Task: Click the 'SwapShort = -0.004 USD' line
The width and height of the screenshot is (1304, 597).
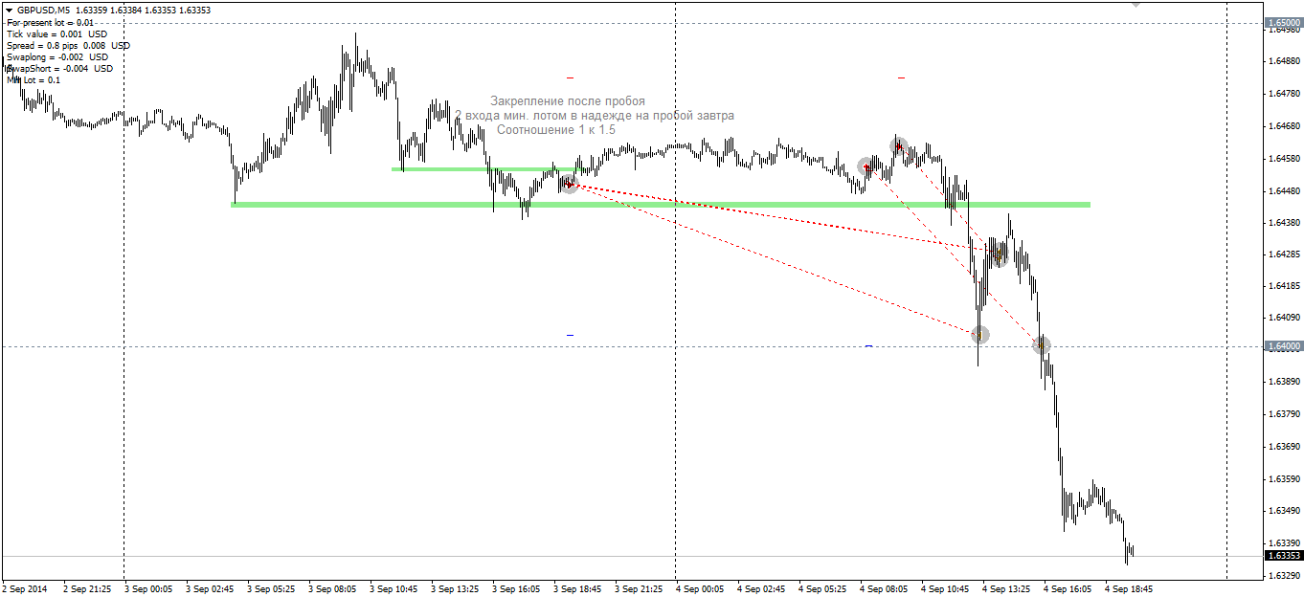Action: pos(59,68)
